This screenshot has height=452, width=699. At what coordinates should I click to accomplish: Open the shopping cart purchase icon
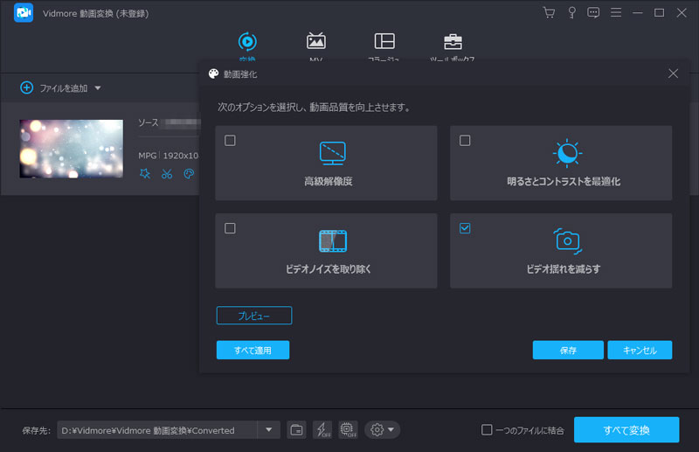[550, 12]
